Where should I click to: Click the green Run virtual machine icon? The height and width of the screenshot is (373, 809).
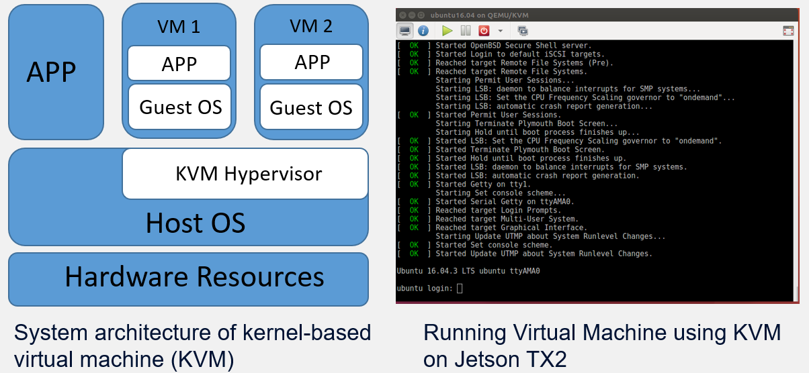point(448,31)
